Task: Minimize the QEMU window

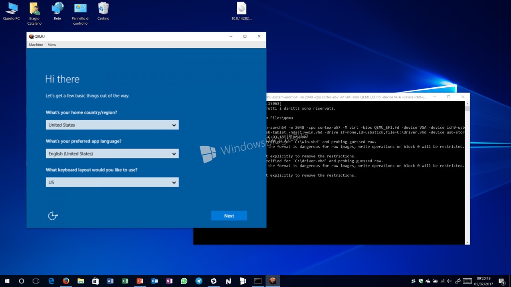Action: coord(231,36)
